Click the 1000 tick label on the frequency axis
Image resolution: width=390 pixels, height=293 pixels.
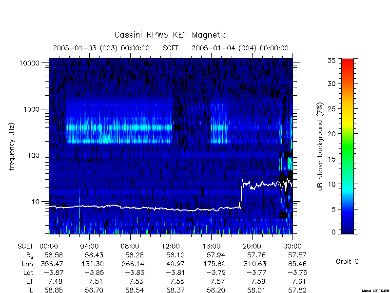(32, 109)
